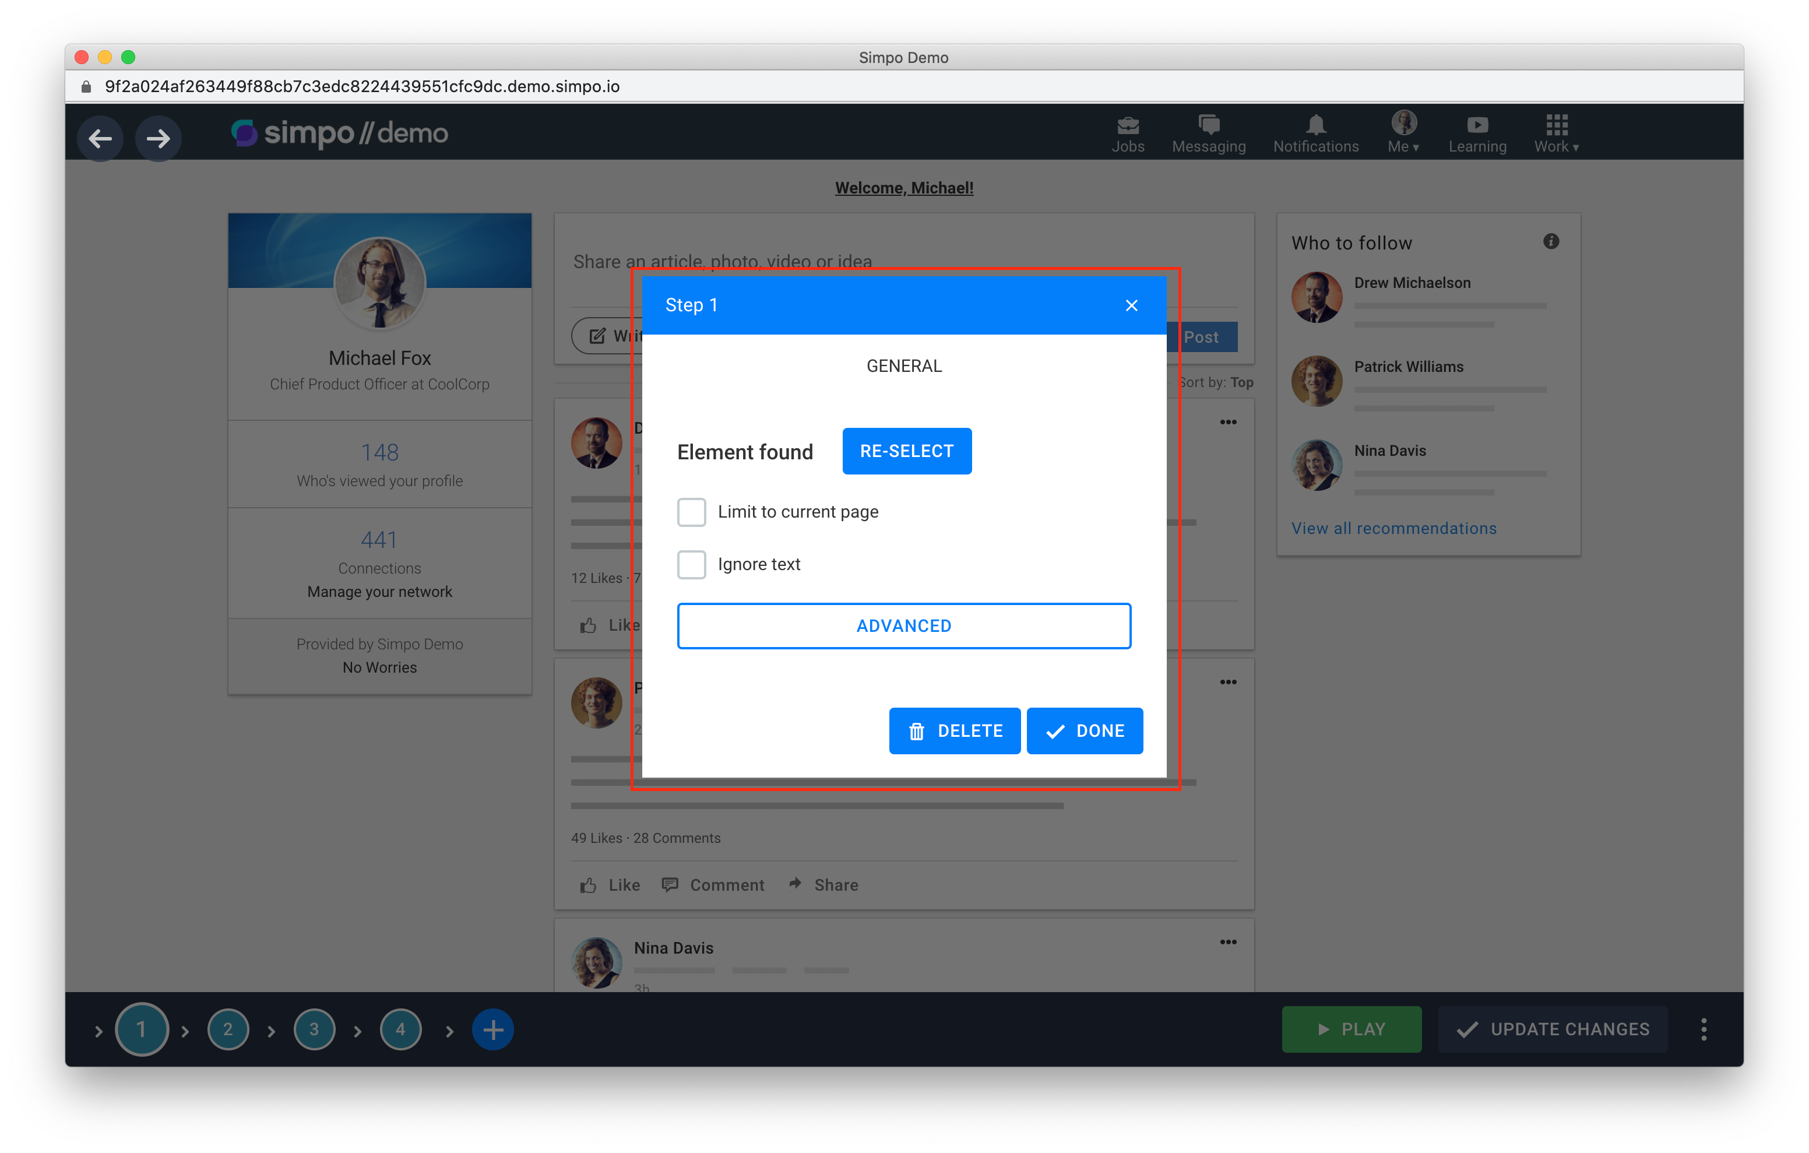The height and width of the screenshot is (1153, 1809).
Task: Click the info icon in Who to follow
Action: point(1551,241)
